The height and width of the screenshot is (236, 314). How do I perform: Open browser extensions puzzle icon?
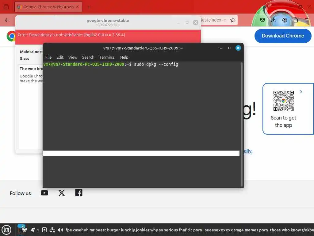click(x=296, y=20)
